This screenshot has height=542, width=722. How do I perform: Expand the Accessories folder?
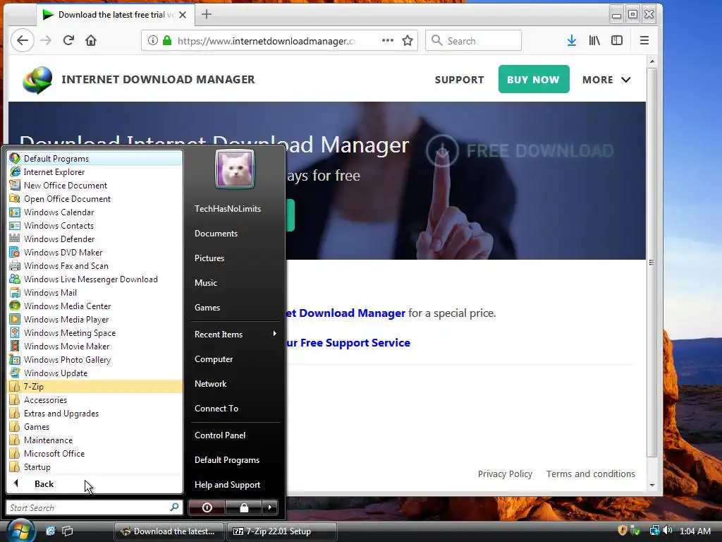click(94, 399)
